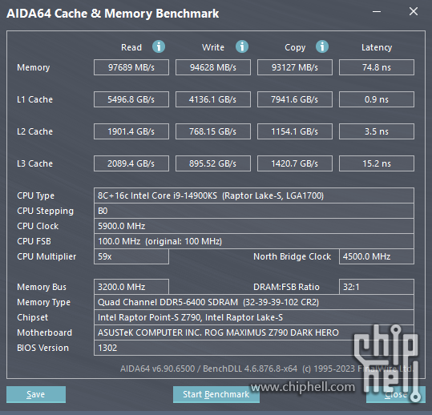The width and height of the screenshot is (432, 415).
Task: Save the benchmark results
Action: (36, 394)
